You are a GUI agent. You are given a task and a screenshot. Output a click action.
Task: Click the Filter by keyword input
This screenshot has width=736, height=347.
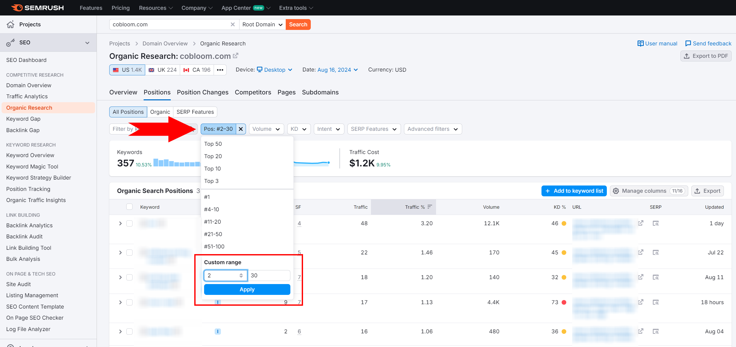(153, 129)
